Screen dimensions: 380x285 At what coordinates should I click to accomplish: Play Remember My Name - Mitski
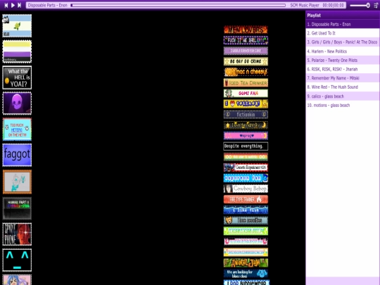(343, 78)
